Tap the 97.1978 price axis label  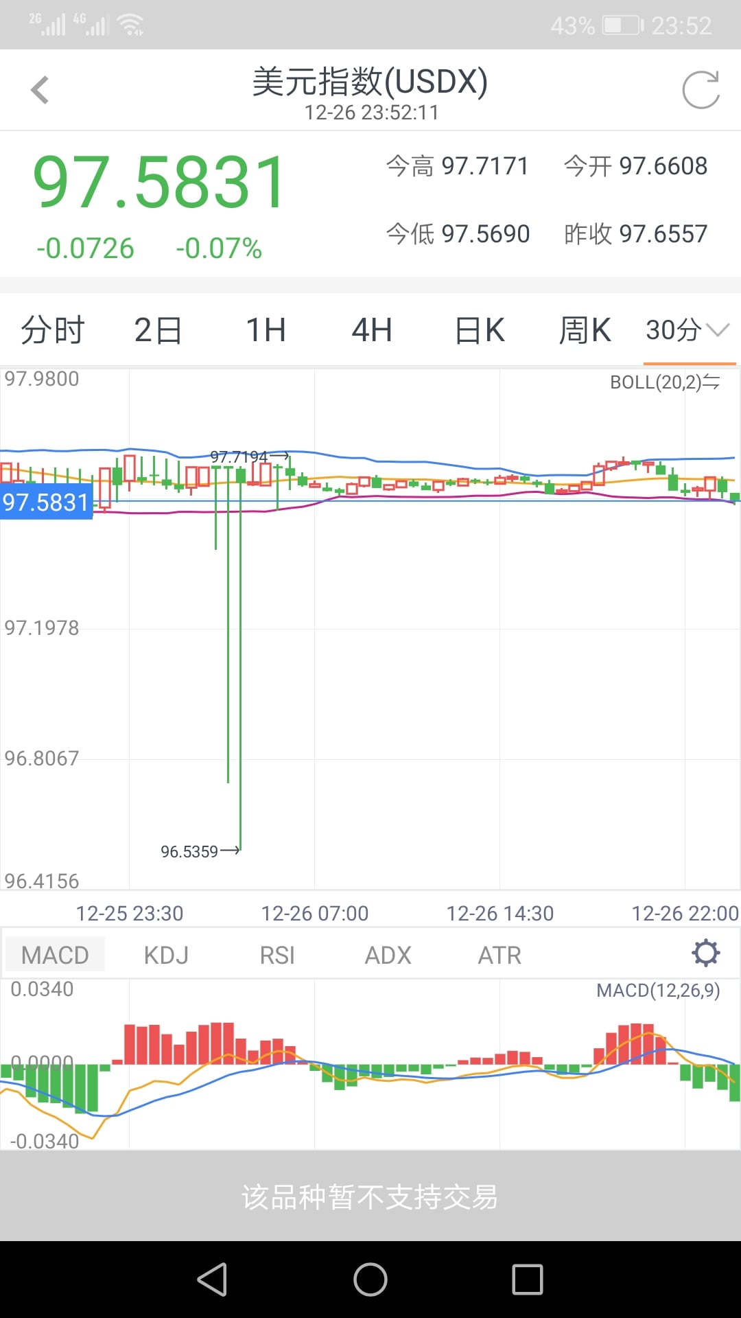42,628
